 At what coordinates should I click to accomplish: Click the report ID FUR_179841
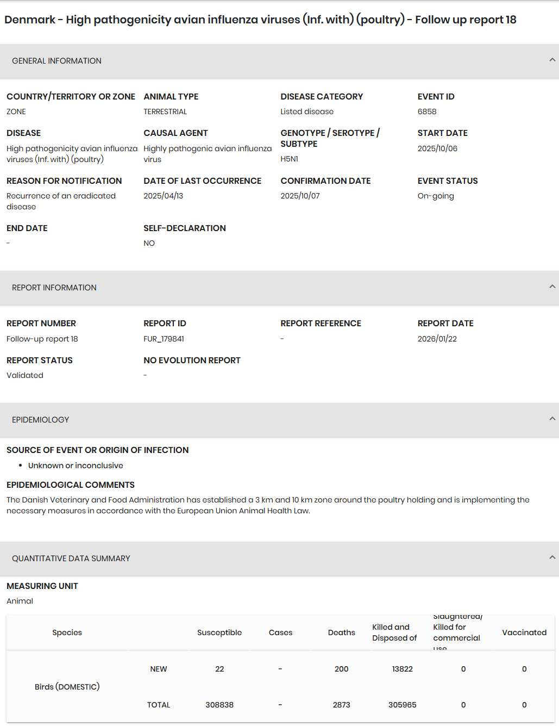164,339
